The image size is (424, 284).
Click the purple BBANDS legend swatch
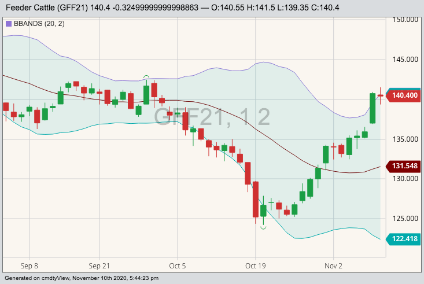coord(8,24)
